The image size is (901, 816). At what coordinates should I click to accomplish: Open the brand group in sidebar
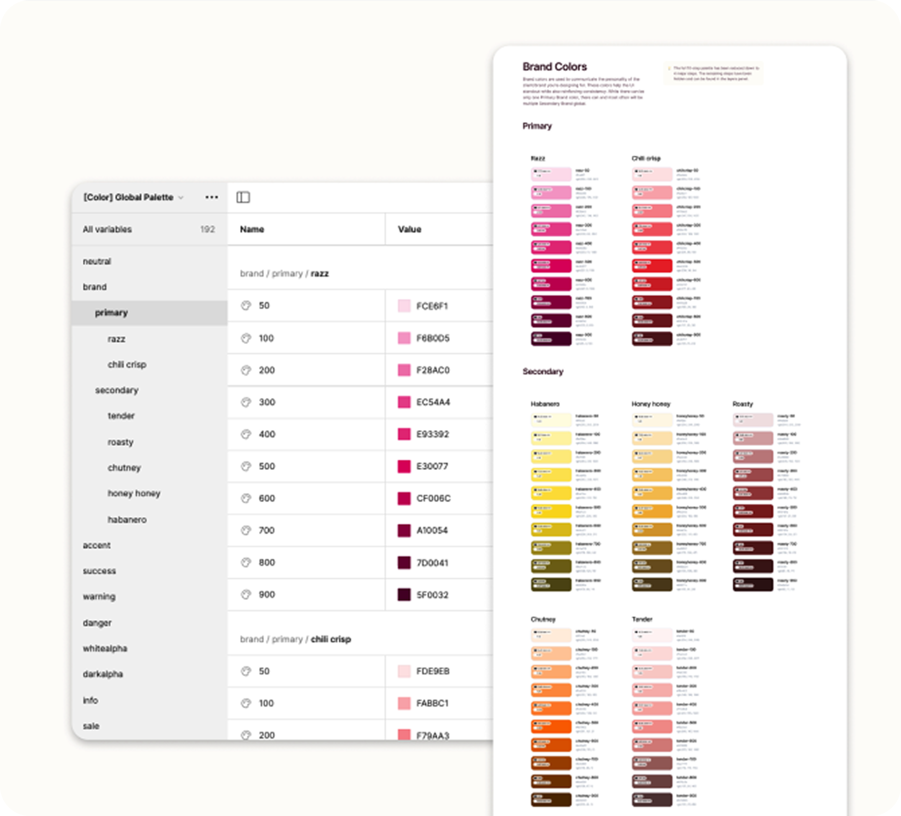[95, 287]
